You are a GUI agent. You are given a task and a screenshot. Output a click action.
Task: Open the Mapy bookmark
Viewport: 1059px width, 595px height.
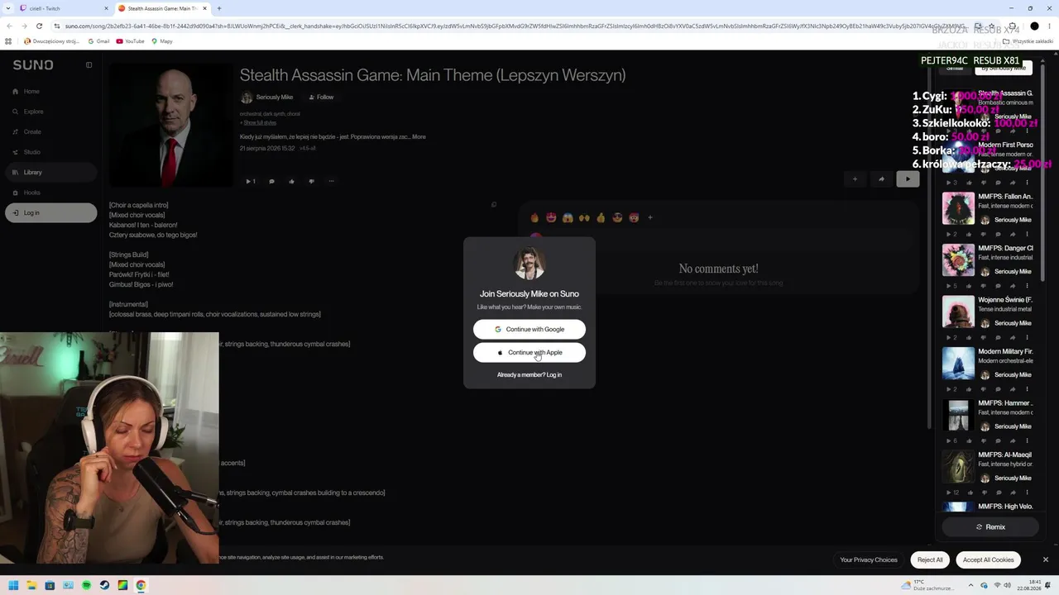click(162, 41)
